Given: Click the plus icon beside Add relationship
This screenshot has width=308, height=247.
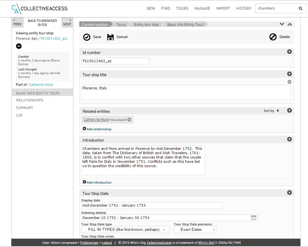Looking at the screenshot, I should coord(85,129).
